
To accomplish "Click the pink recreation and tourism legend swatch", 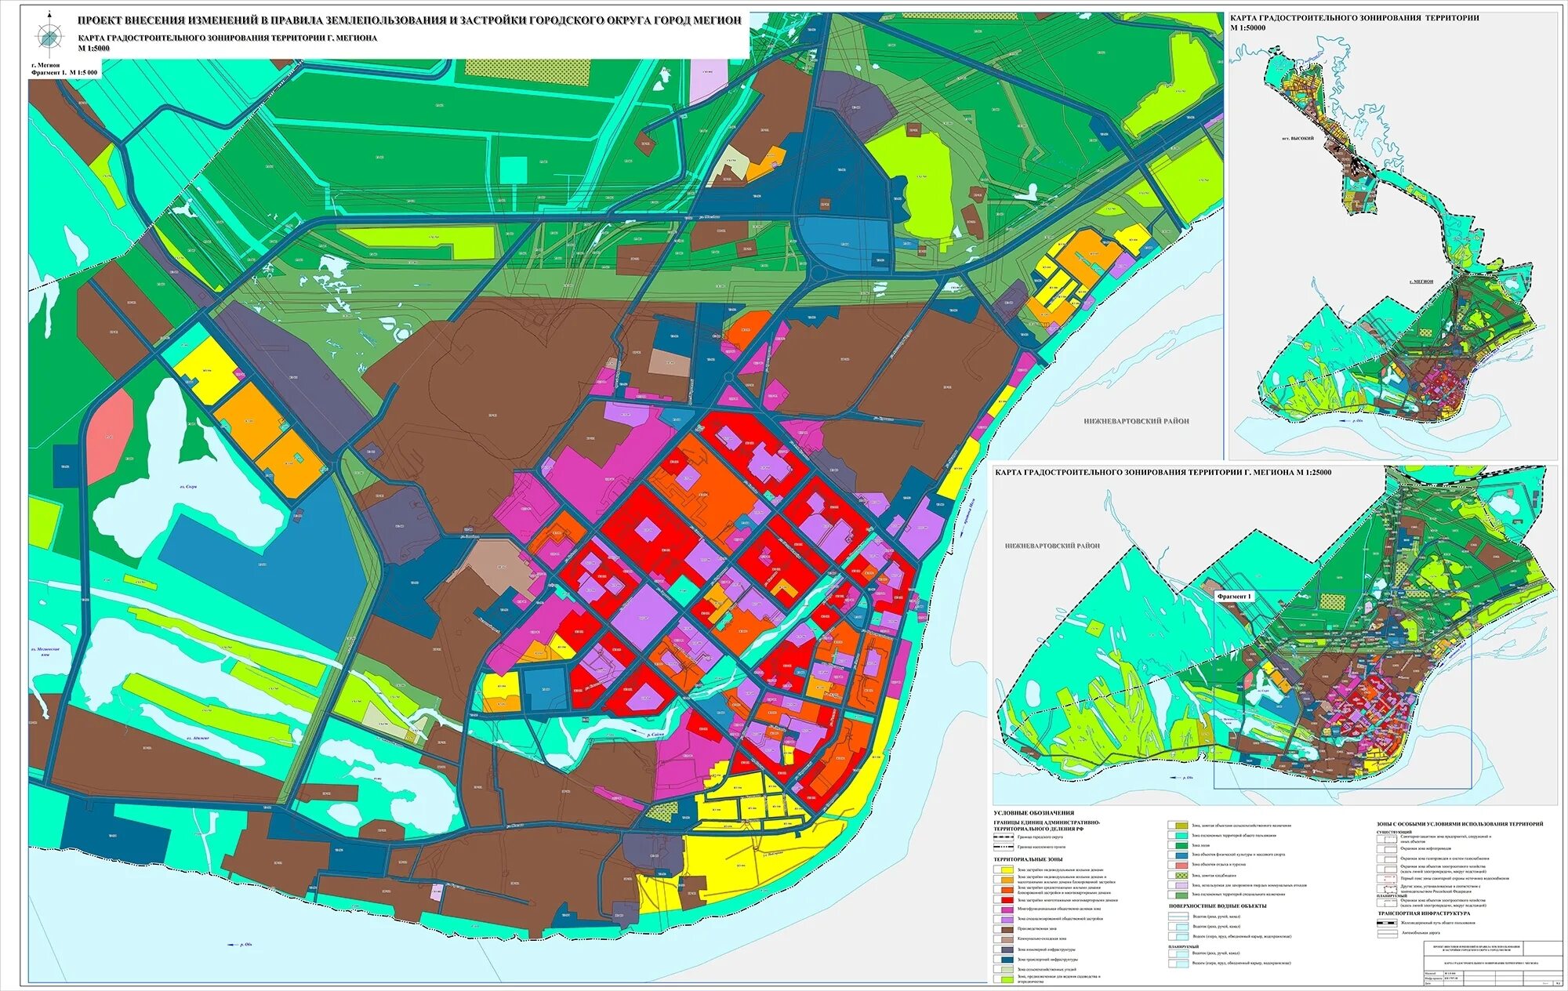I will coord(1181,865).
